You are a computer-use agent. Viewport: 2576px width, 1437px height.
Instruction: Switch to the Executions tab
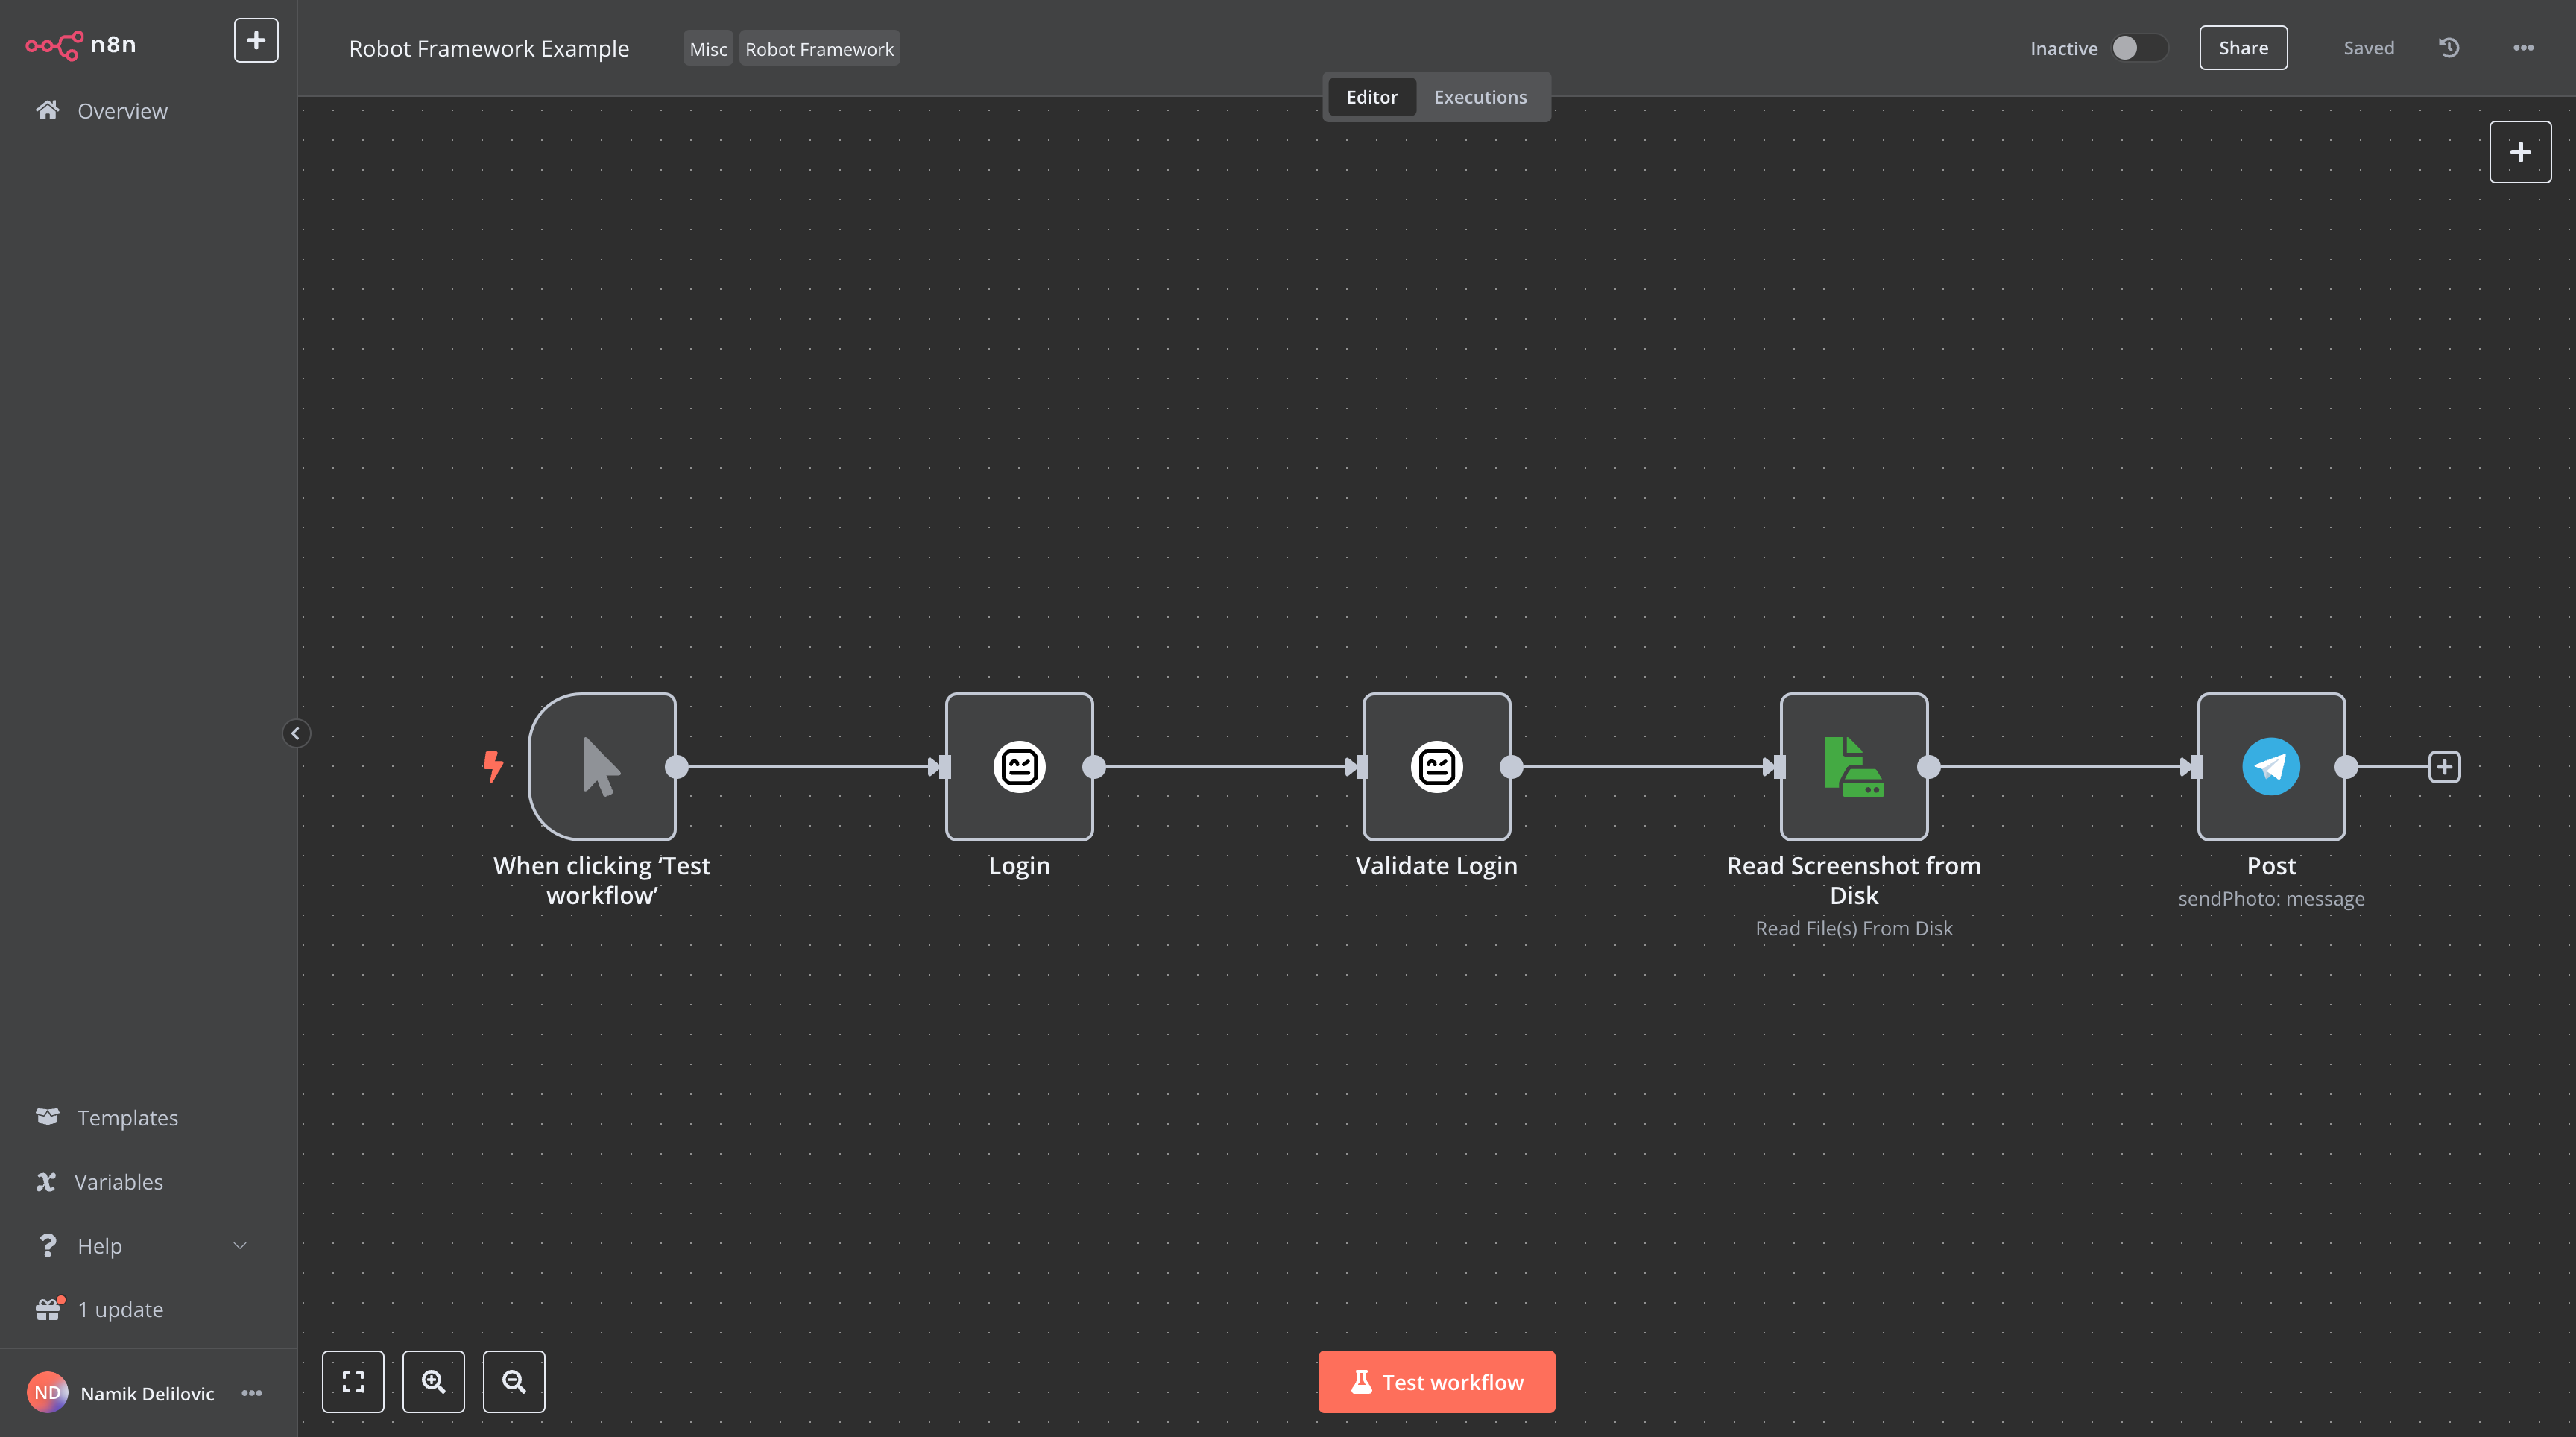[1480, 97]
